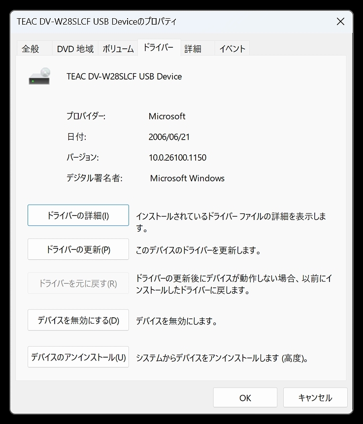Click the roll back driver description text
363x424 pixels.
click(x=233, y=284)
